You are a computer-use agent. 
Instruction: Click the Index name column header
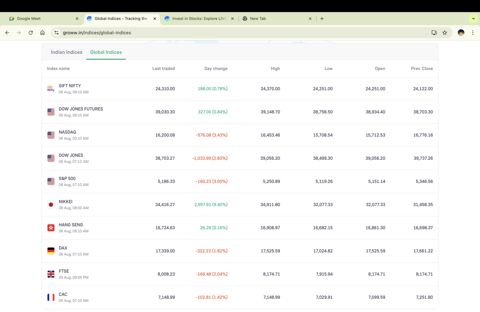[58, 69]
